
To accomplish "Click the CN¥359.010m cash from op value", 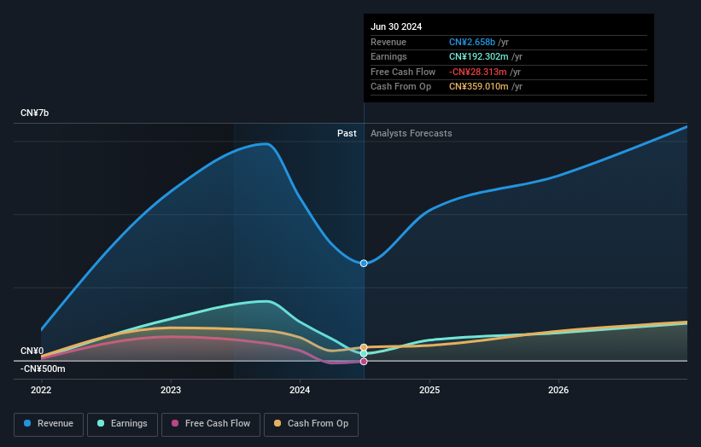I will click(x=479, y=87).
